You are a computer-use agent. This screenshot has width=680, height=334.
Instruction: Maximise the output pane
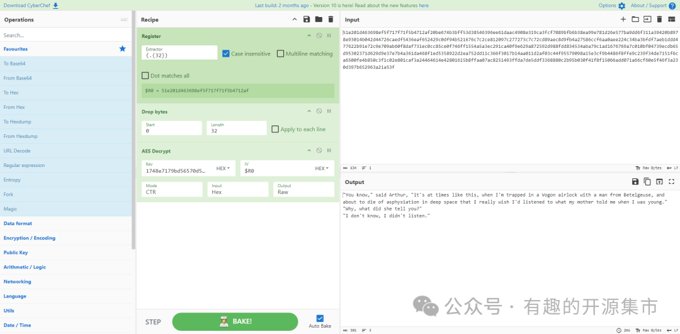point(671,181)
